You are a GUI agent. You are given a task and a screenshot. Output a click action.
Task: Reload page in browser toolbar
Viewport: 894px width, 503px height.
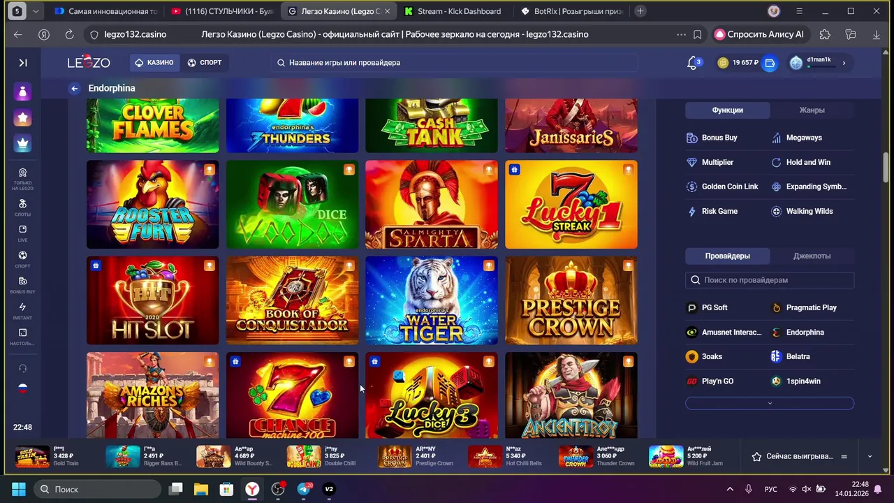(x=69, y=34)
